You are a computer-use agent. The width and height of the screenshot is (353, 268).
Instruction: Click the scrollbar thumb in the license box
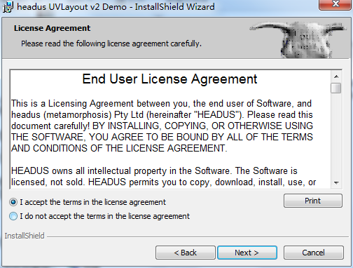pyautogui.click(x=336, y=88)
